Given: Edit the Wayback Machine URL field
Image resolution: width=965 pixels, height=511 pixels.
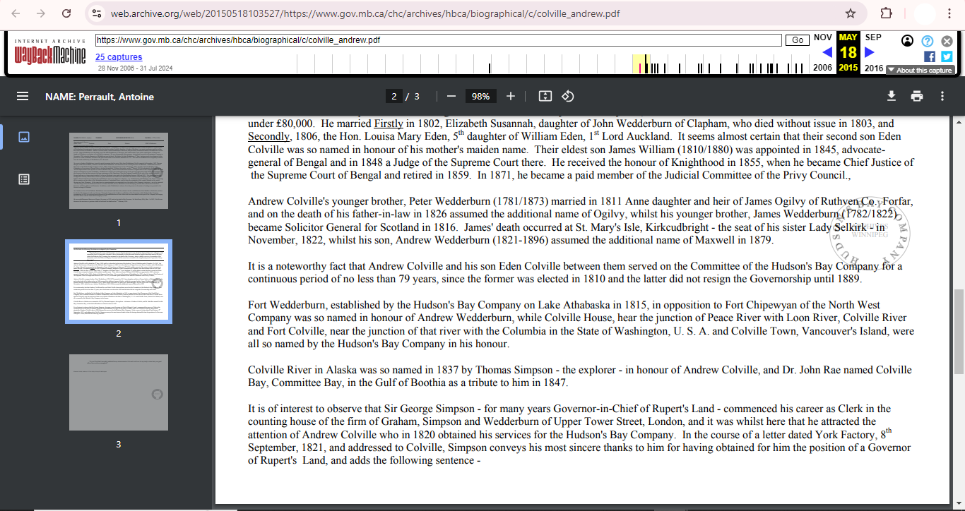Looking at the screenshot, I should click(x=438, y=40).
